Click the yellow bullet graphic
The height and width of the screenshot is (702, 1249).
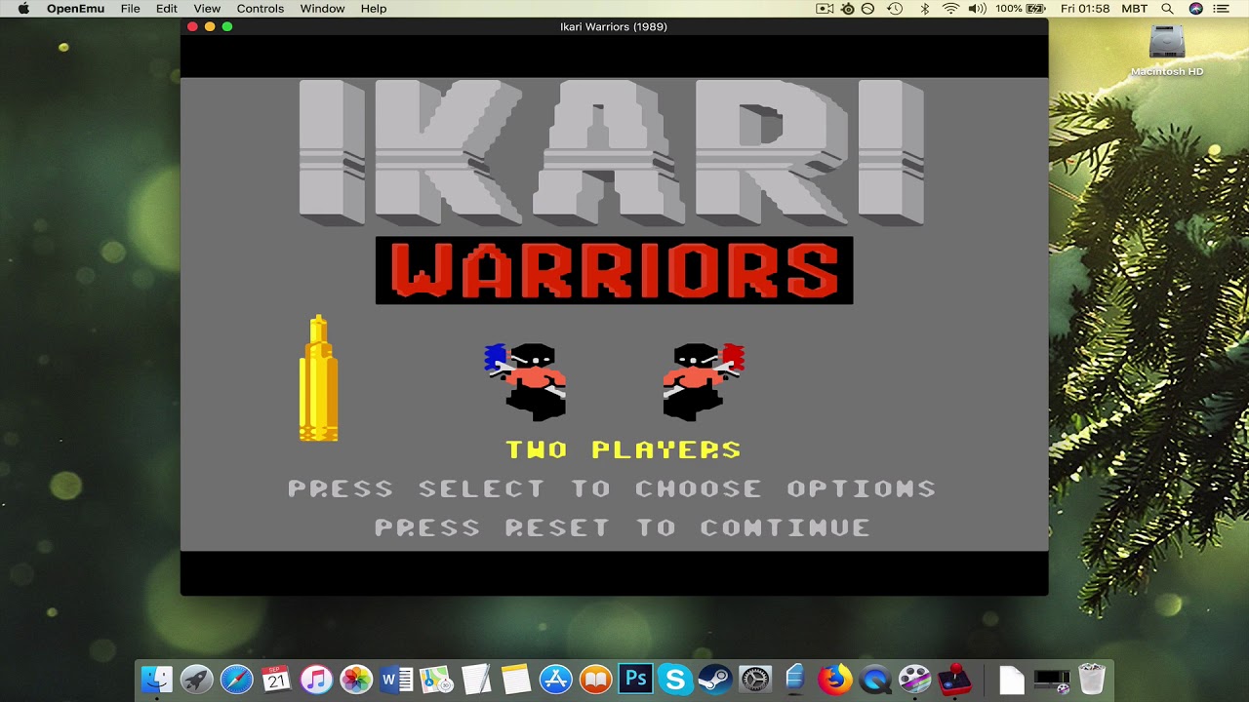point(319,378)
